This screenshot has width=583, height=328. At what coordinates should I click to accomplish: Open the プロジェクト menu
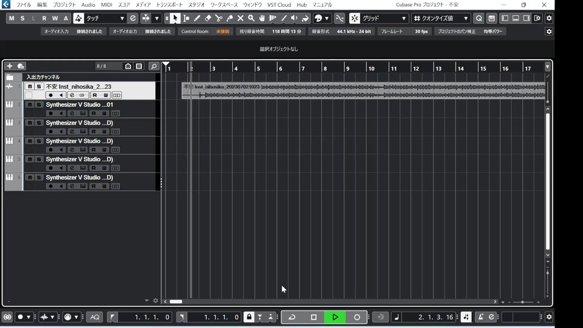click(x=64, y=5)
